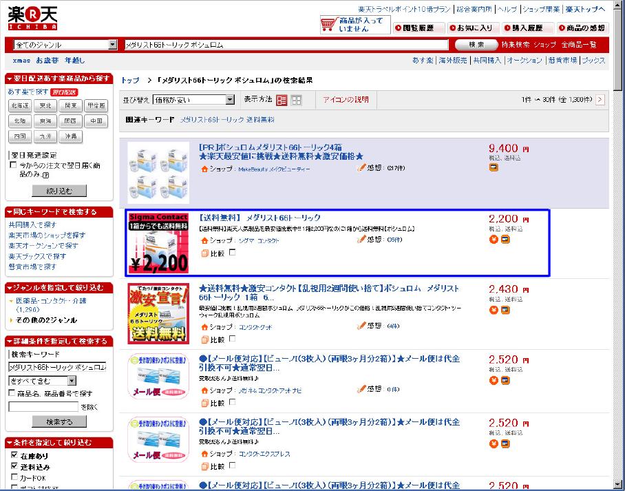Click shop house icon next to コンタクトグッド
Viewport: 625px width, 491px height.
click(204, 327)
